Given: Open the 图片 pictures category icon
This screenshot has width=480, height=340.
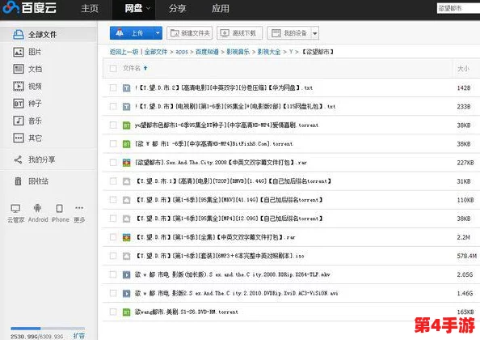Looking at the screenshot, I should 19,52.
